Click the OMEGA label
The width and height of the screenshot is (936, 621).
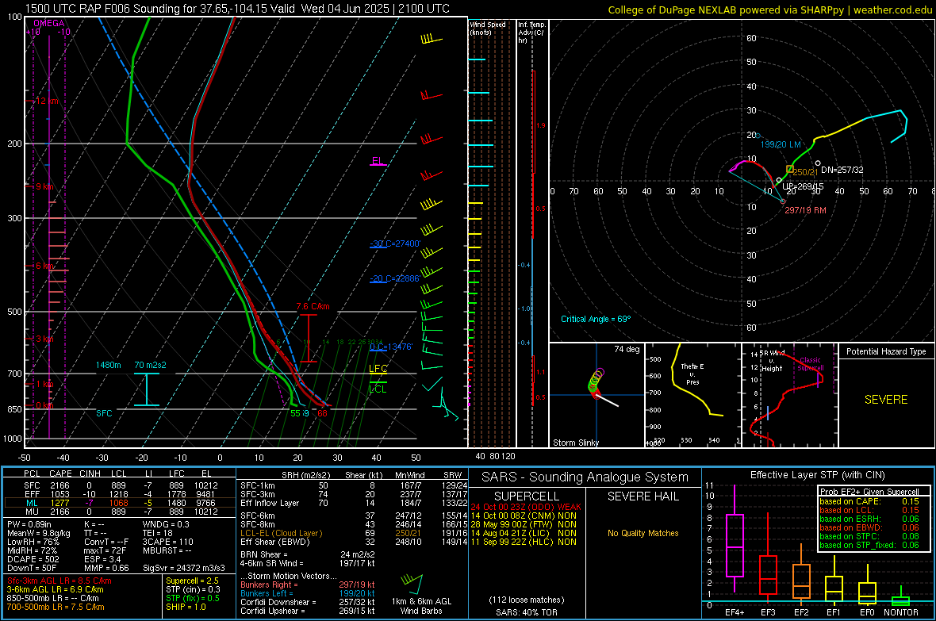(49, 23)
